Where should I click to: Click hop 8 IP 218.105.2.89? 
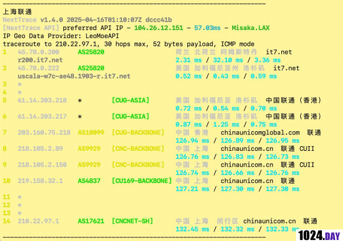click(x=40, y=149)
